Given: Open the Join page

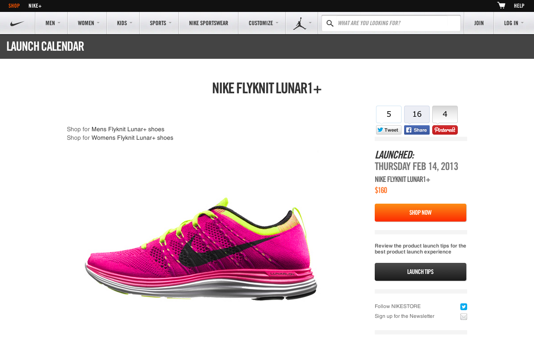Looking at the screenshot, I should tap(479, 23).
